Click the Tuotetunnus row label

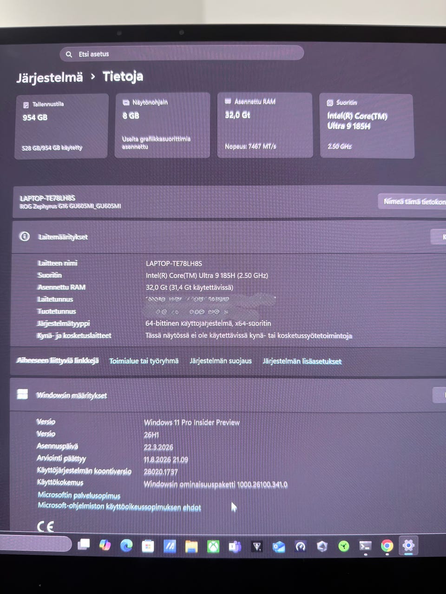(57, 311)
